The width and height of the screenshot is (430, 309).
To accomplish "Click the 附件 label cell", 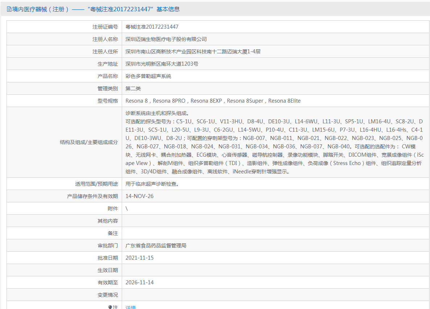I will pyautogui.click(x=64, y=209).
